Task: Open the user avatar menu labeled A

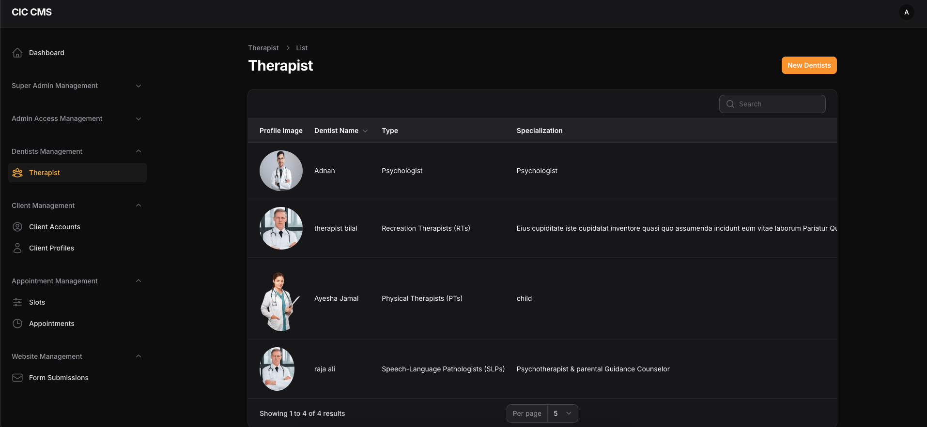Action: point(906,12)
